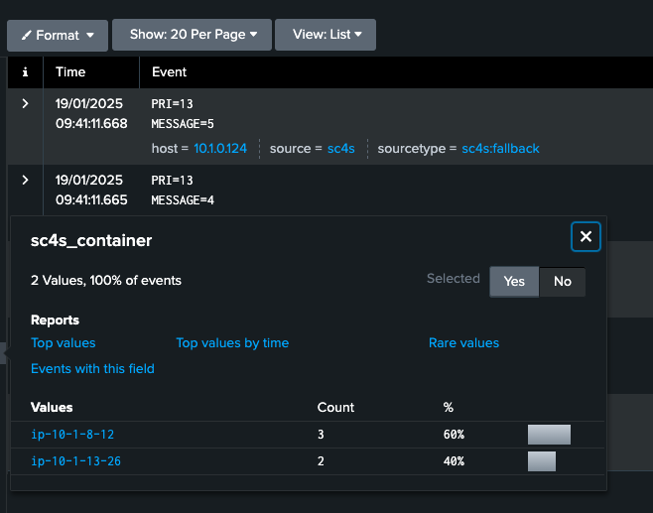The image size is (653, 513).
Task: Click host value 10.1.0.124
Action: coord(220,149)
